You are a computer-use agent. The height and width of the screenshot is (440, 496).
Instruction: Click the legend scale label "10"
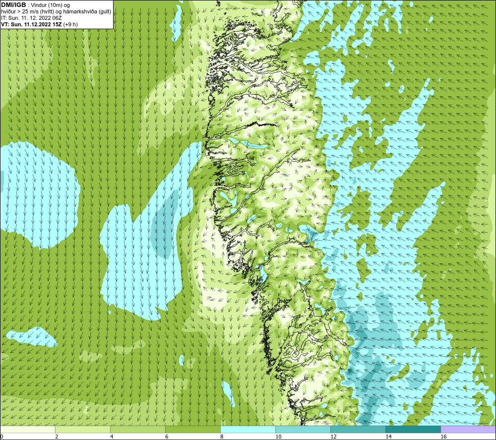tap(278, 437)
